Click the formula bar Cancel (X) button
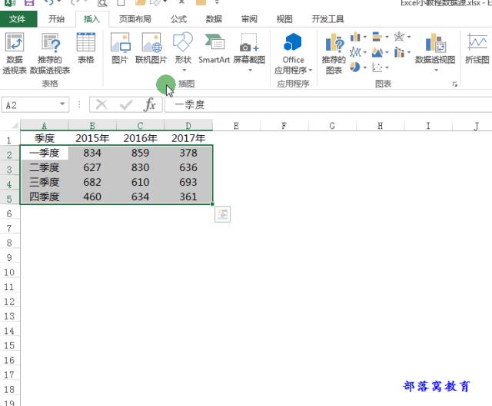Screen dimensions: 492x406 101,104
